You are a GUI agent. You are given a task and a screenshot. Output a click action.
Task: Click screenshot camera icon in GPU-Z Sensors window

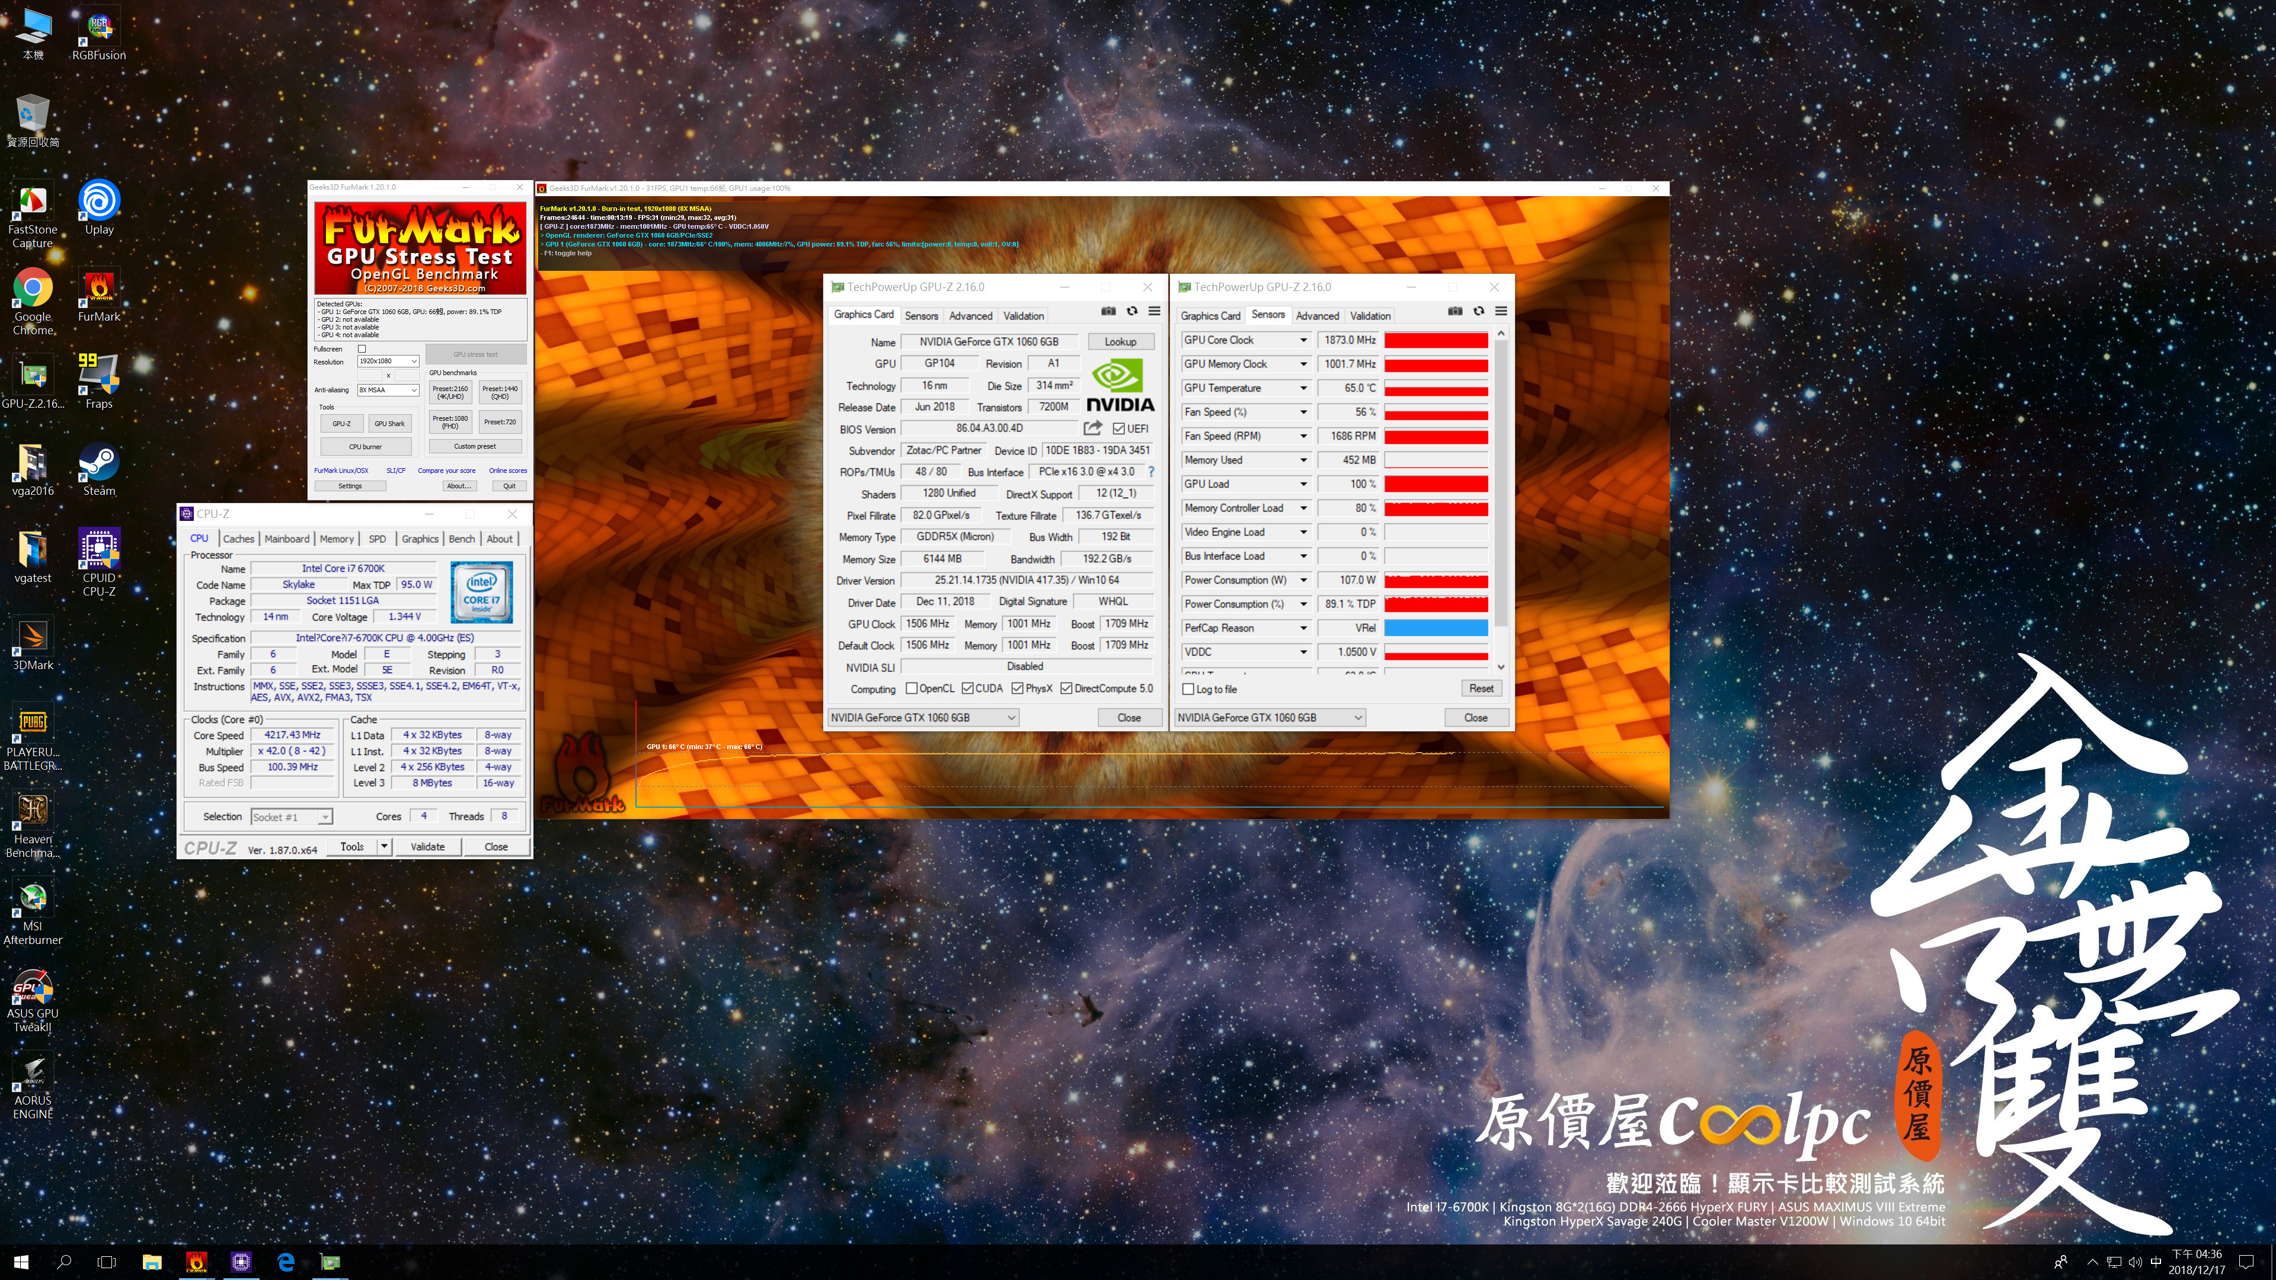1455,311
